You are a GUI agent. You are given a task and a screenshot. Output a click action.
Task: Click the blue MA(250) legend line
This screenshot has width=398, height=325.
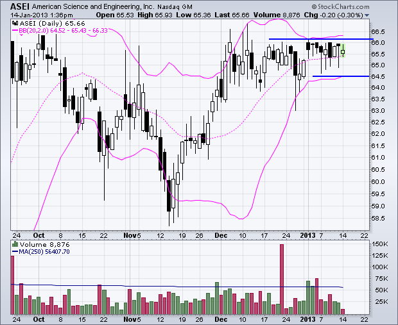15,252
